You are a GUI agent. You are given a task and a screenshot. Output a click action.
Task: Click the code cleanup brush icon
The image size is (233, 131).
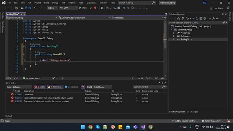pos(54,78)
